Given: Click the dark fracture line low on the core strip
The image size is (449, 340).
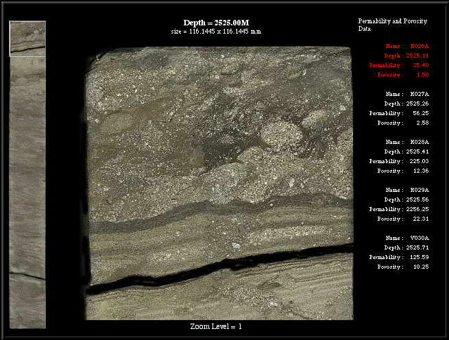Looking at the screenshot, I should coord(27,276).
